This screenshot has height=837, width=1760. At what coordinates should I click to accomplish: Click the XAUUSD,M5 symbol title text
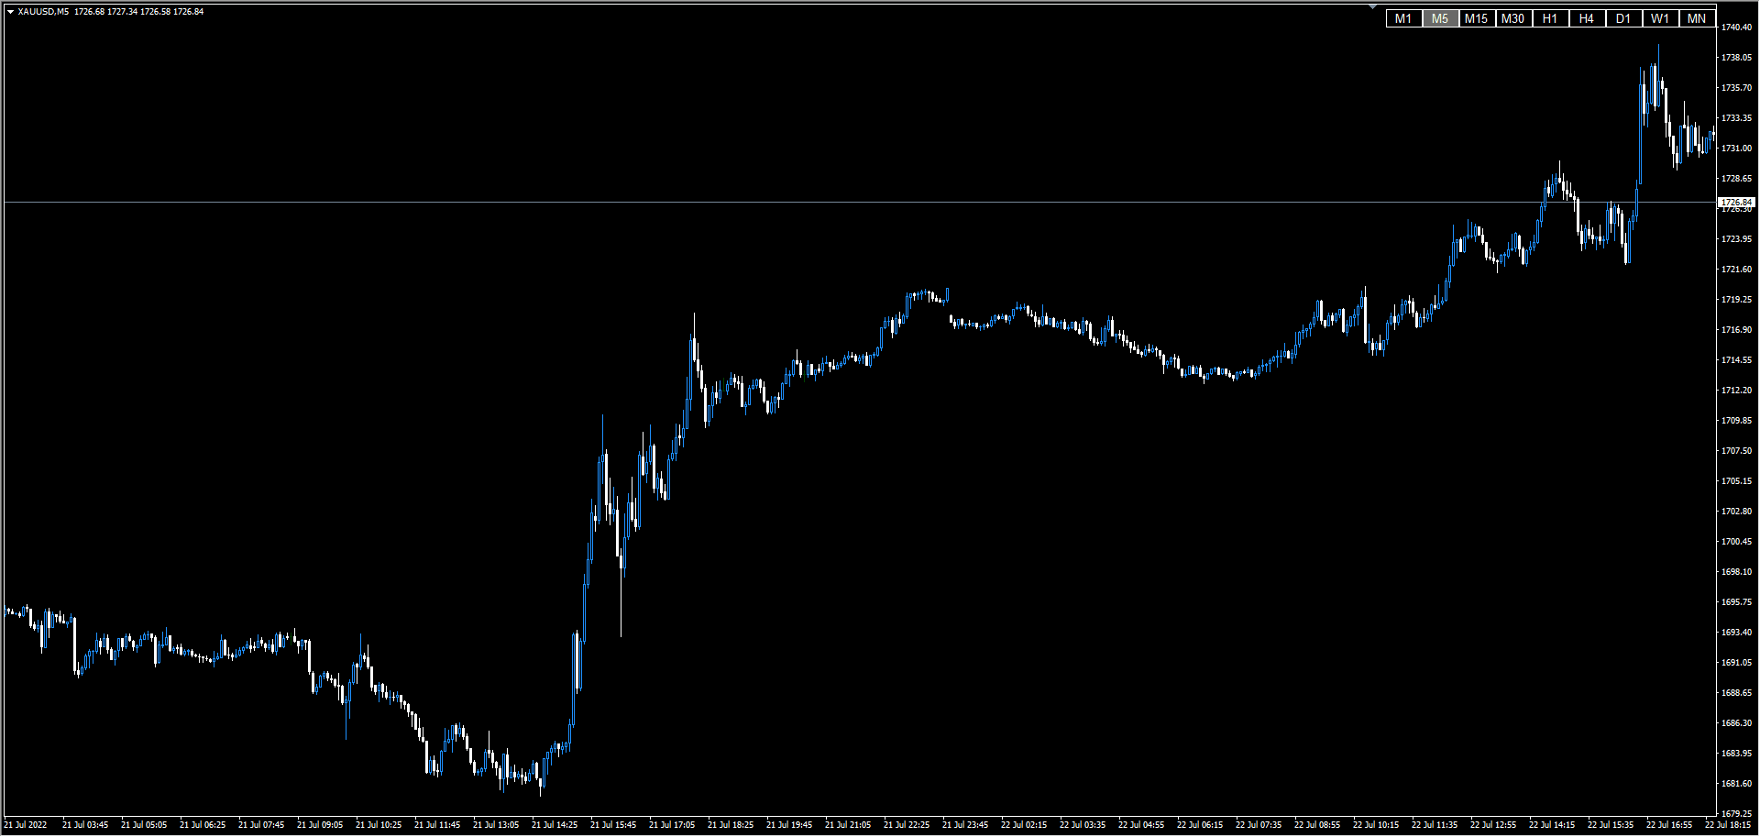tap(43, 12)
